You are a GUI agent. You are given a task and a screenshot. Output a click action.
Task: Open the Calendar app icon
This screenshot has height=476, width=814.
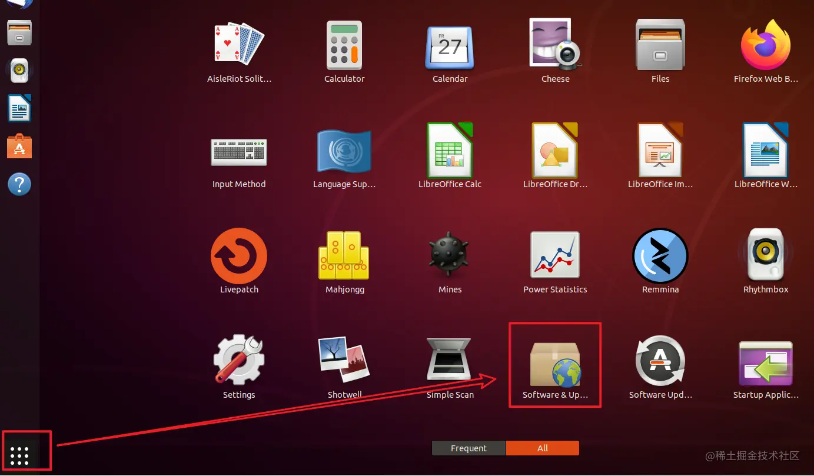450,47
